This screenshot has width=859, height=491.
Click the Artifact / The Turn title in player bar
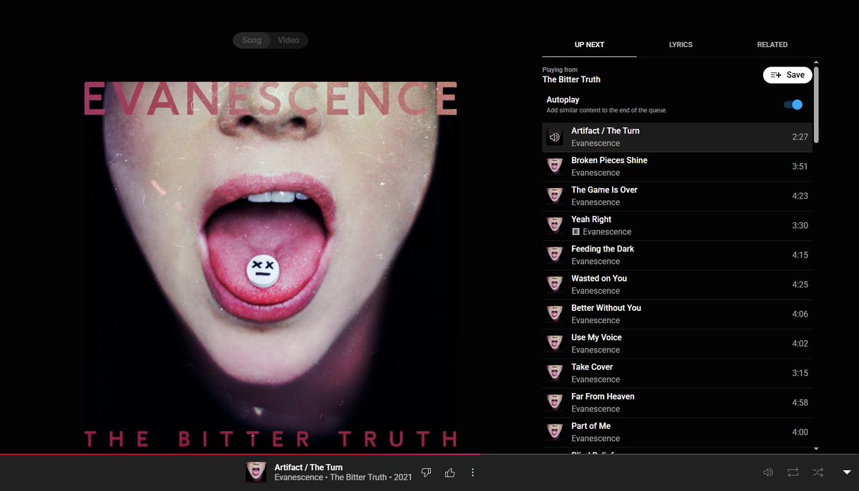309,467
